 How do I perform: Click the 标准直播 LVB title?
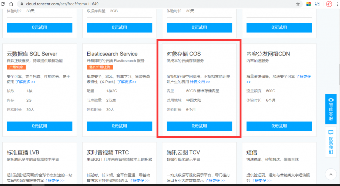(x=23, y=152)
